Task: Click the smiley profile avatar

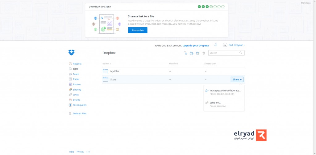Action: point(225,45)
